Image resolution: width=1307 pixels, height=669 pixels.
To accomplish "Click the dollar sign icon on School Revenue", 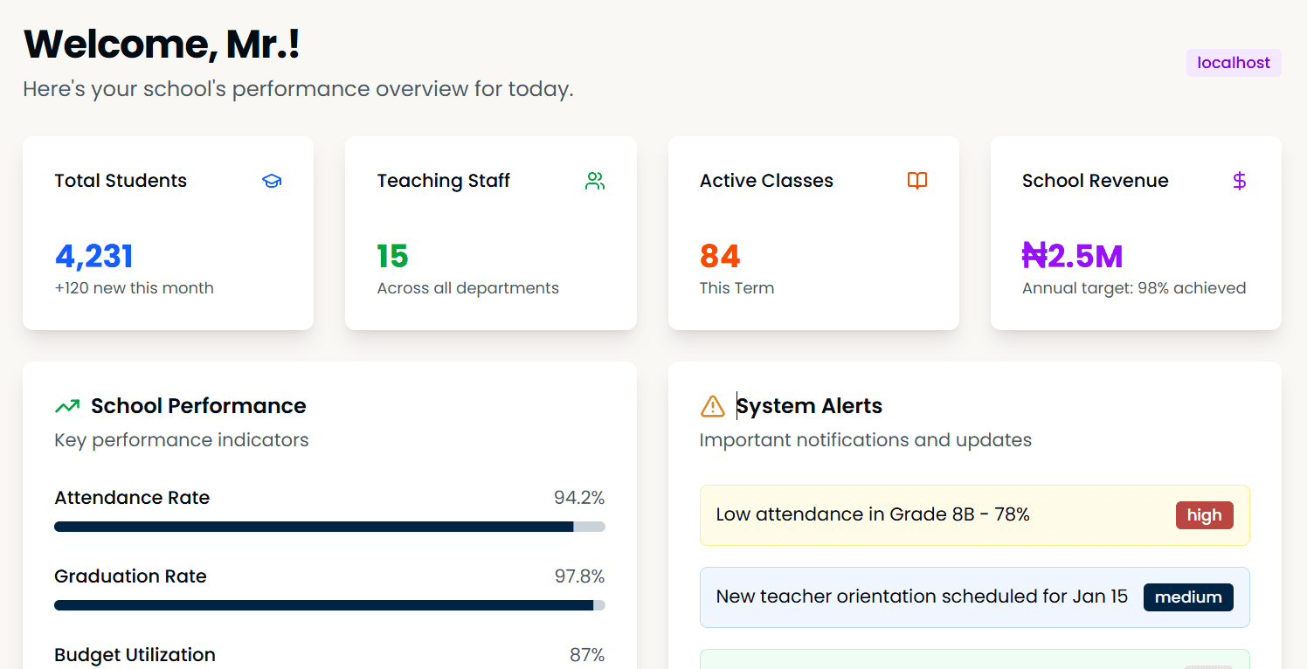I will point(1239,181).
